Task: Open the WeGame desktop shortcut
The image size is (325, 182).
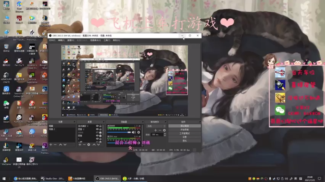Action: point(6,161)
